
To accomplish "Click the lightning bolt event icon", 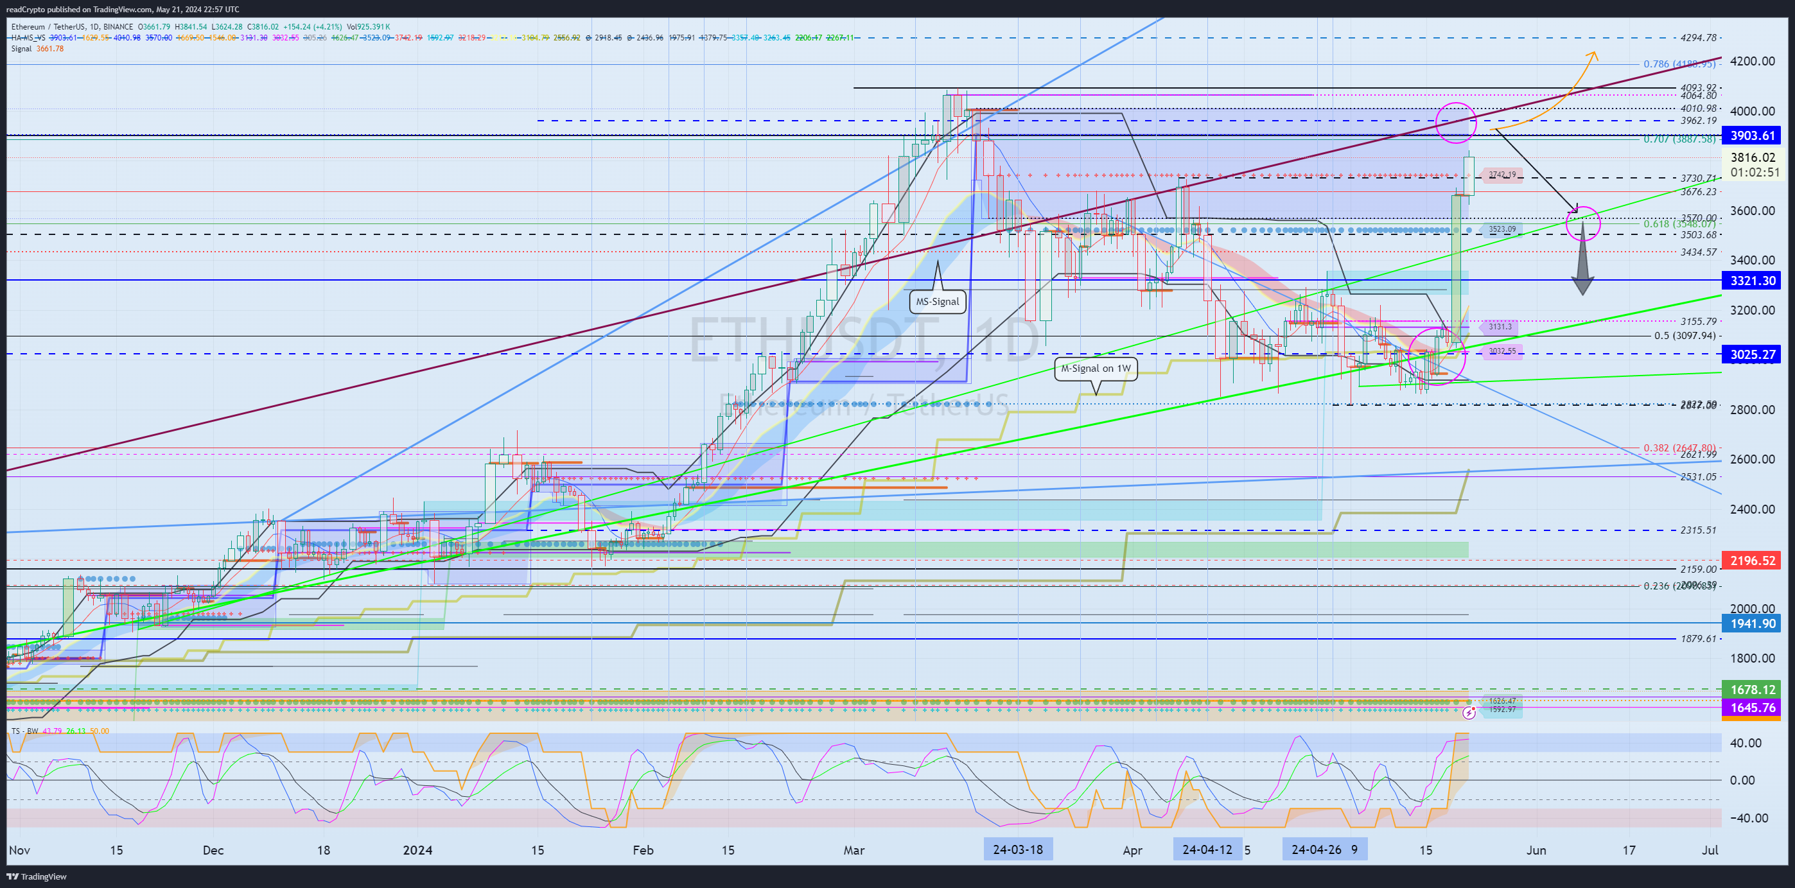I will click(1469, 713).
